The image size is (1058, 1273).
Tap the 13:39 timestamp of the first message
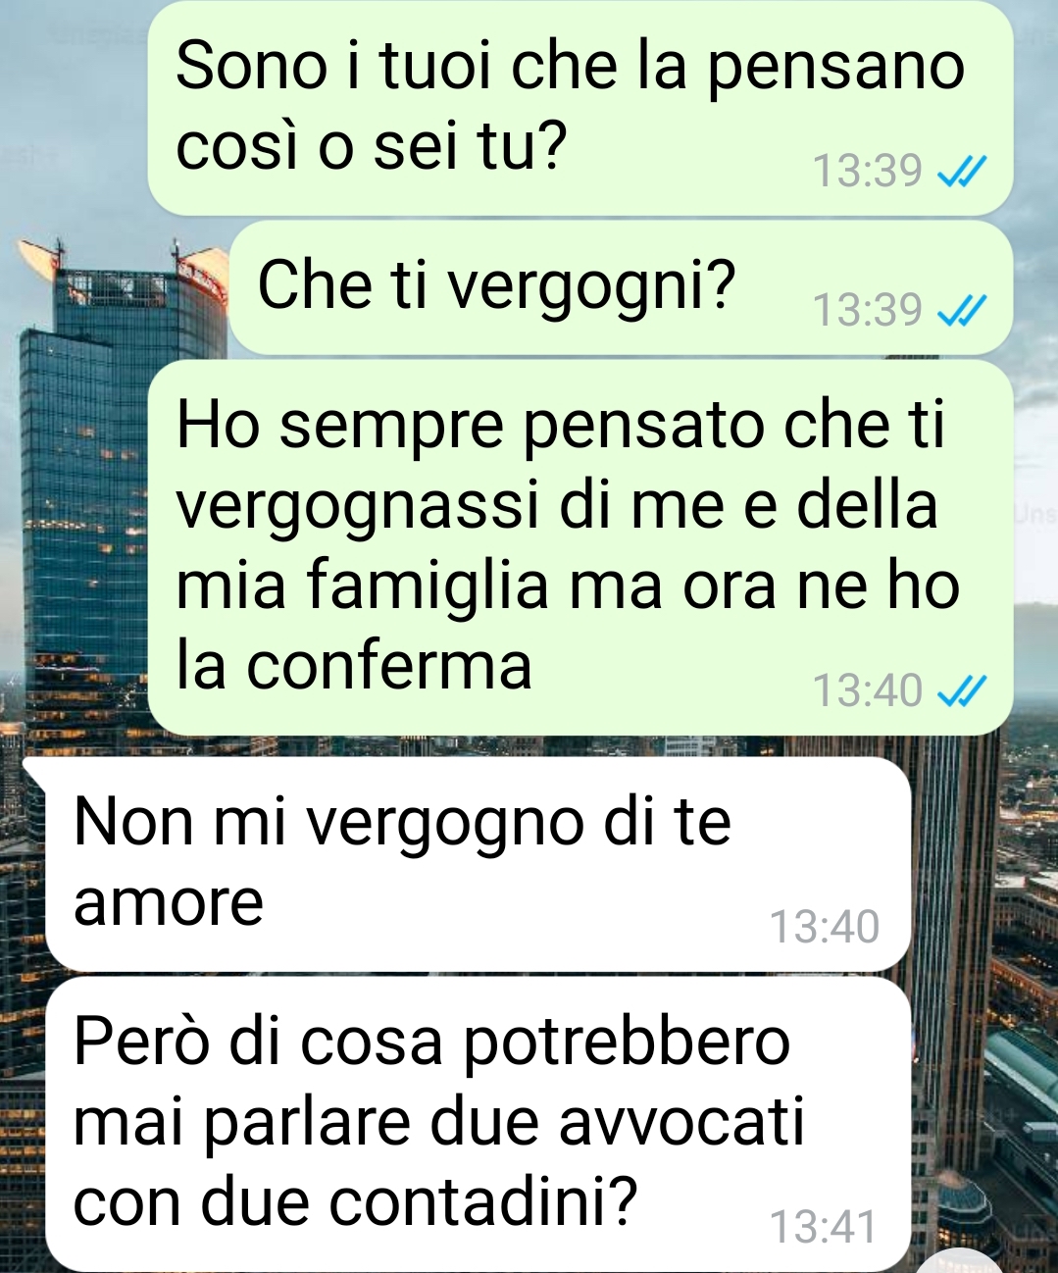[868, 172]
